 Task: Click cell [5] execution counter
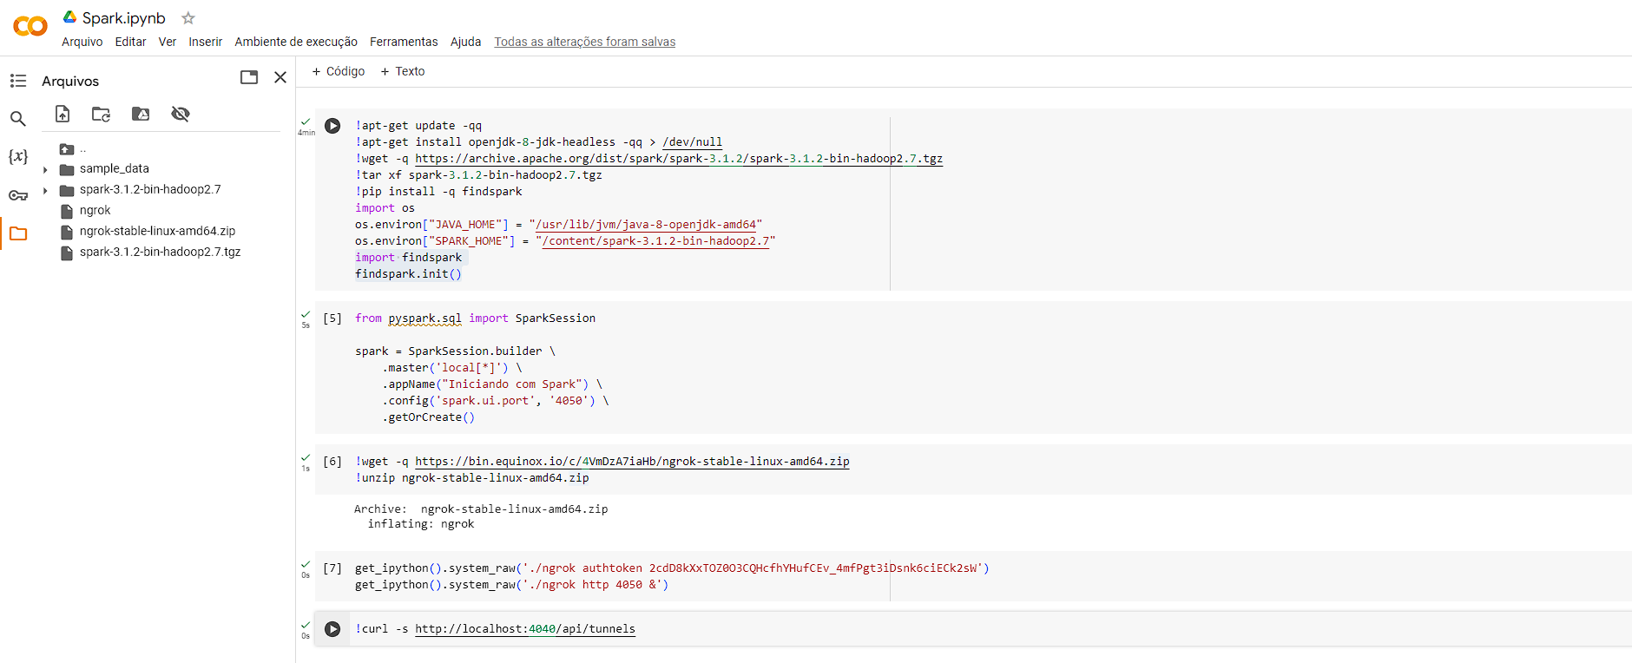tap(332, 318)
